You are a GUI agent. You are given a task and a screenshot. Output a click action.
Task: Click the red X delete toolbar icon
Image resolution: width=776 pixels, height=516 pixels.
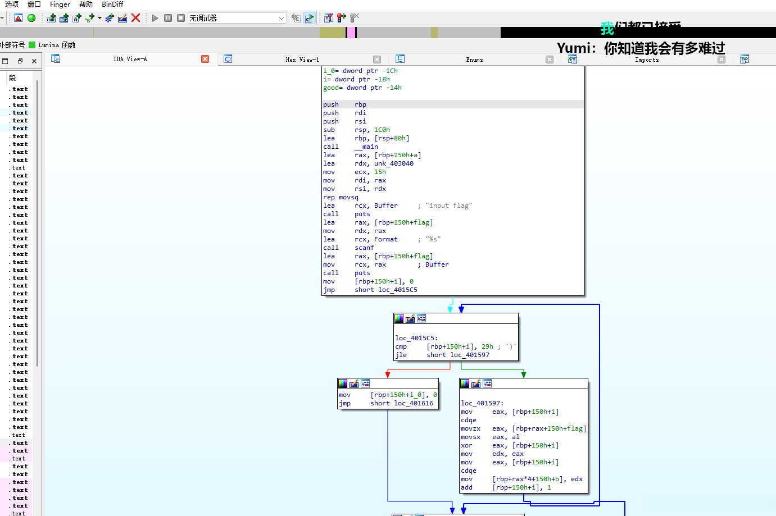[135, 18]
